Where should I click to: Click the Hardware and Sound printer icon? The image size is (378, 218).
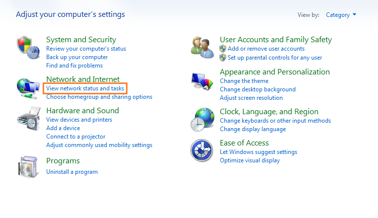[x=28, y=119]
